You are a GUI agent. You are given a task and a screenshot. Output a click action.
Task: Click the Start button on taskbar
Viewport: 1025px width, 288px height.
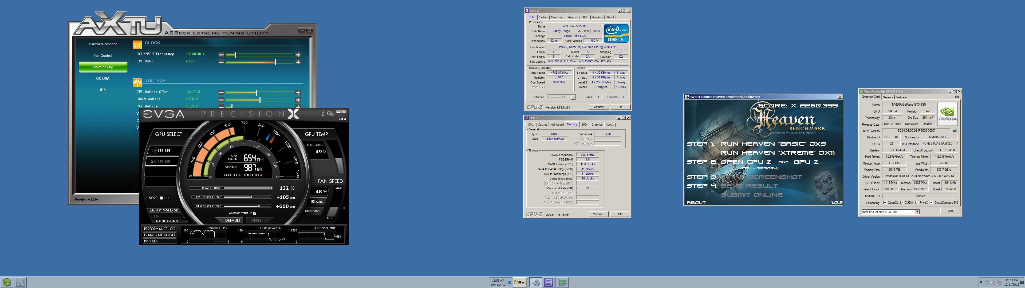(x=520, y=282)
